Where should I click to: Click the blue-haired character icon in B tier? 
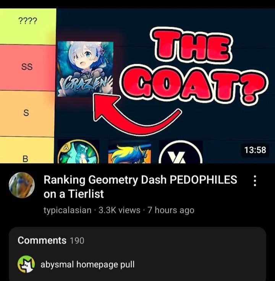pyautogui.click(x=130, y=152)
